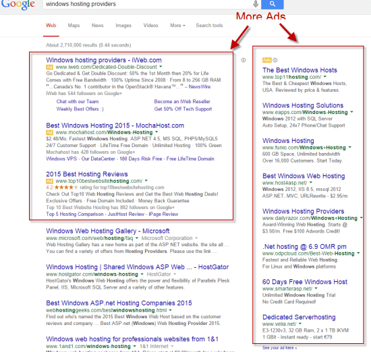Open '2015 Best Hosting Reviews' ad

87,174
